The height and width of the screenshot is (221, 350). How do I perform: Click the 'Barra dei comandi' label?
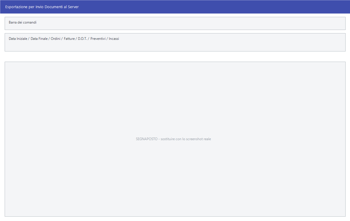[x=22, y=22]
